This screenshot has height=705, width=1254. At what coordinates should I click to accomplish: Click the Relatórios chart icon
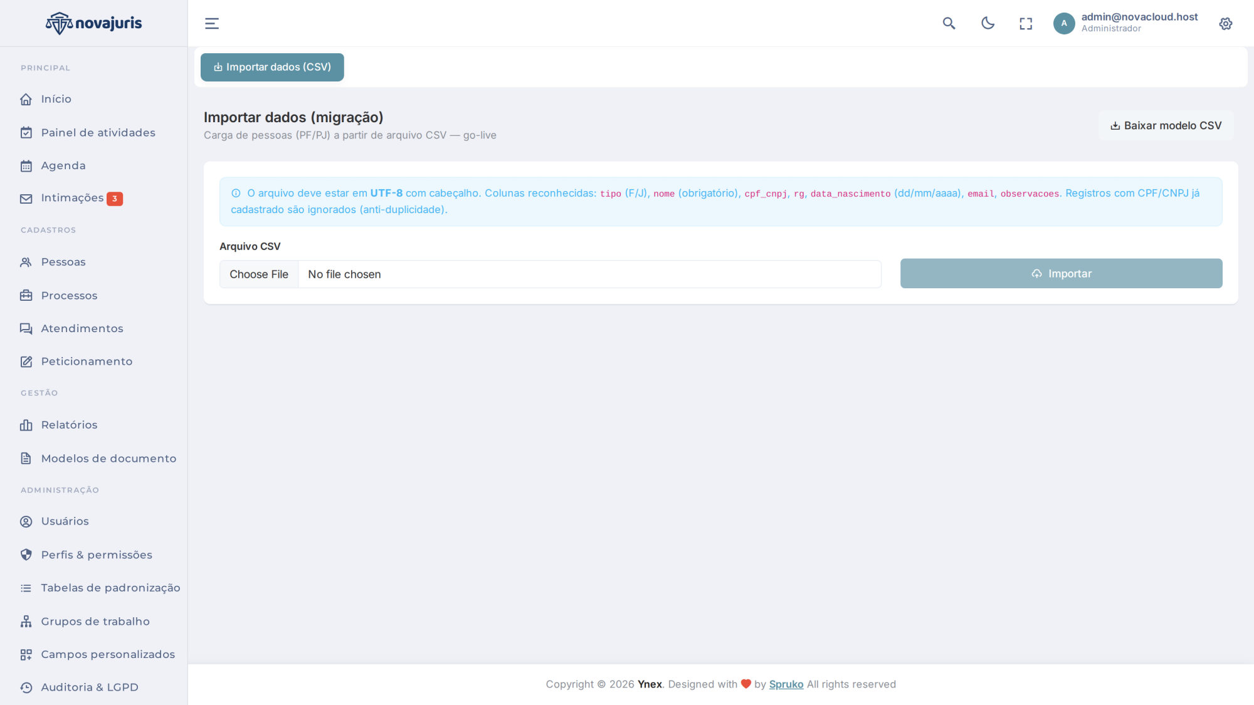click(26, 425)
